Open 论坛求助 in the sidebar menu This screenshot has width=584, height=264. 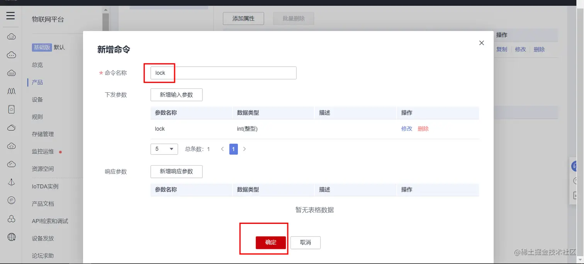(43, 256)
